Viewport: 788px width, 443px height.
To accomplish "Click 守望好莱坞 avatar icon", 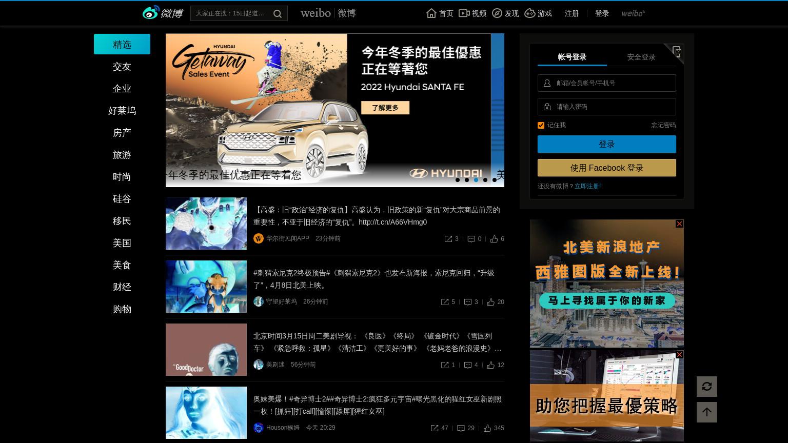I will point(259,301).
